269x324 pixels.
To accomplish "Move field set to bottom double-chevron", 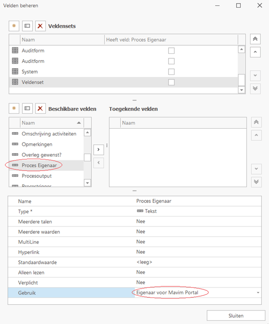I will tap(255, 88).
